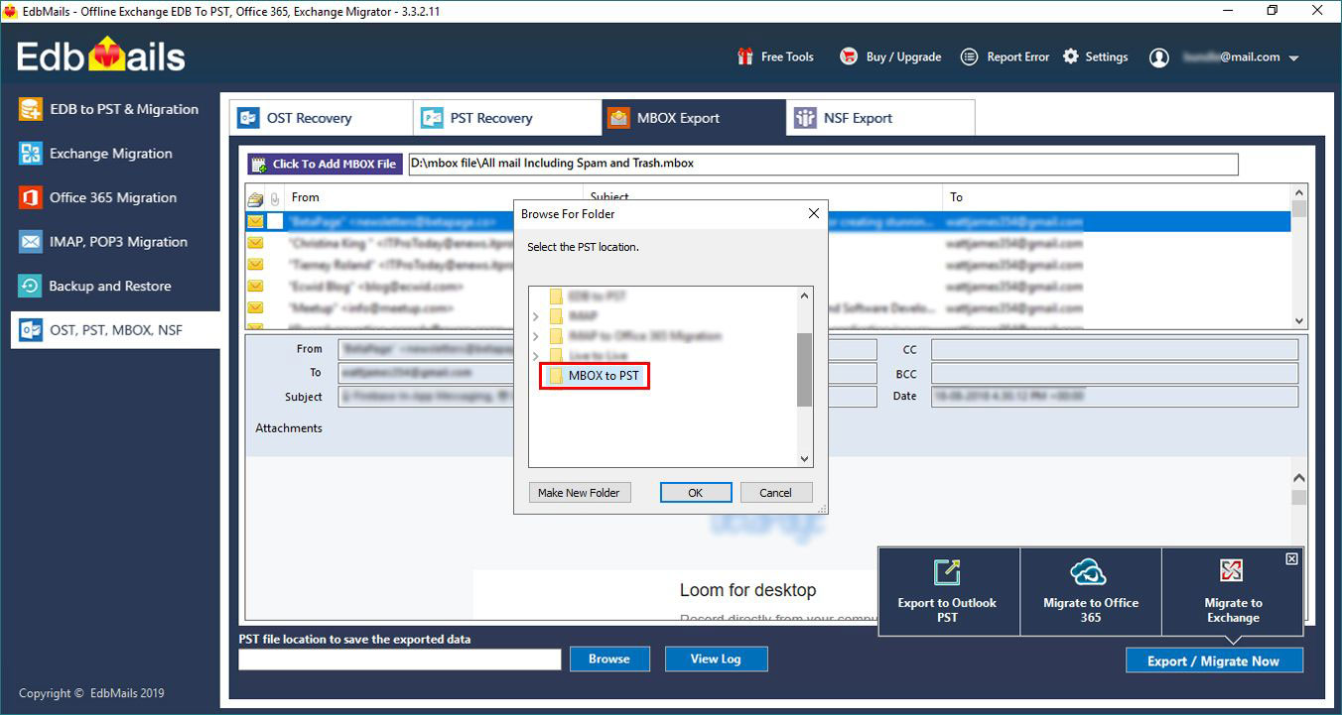Expand the IMAP folder in tree

536,316
